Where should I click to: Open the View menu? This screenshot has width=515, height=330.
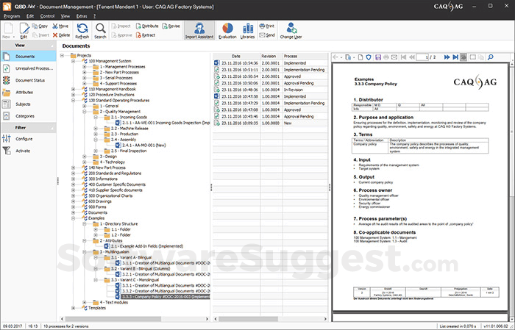click(x=65, y=15)
